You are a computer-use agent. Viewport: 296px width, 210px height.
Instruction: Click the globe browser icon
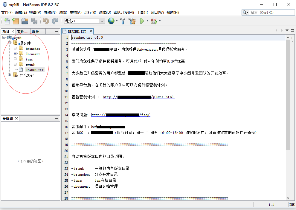[x=111, y=21]
